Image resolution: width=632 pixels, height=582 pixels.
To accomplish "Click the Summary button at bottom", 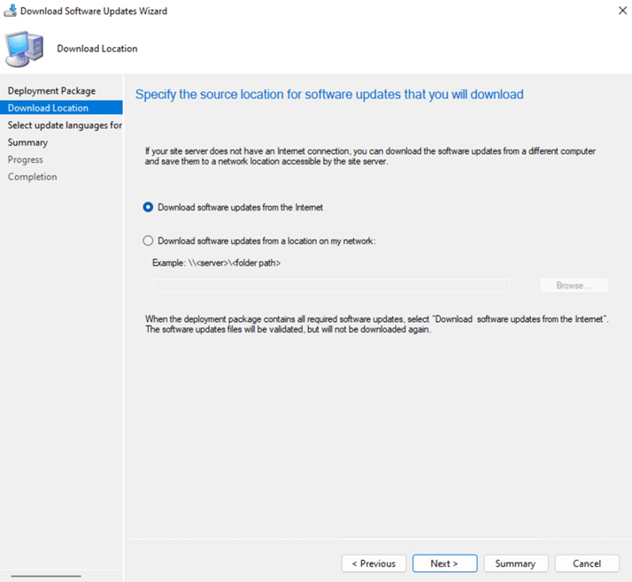I will click(515, 563).
